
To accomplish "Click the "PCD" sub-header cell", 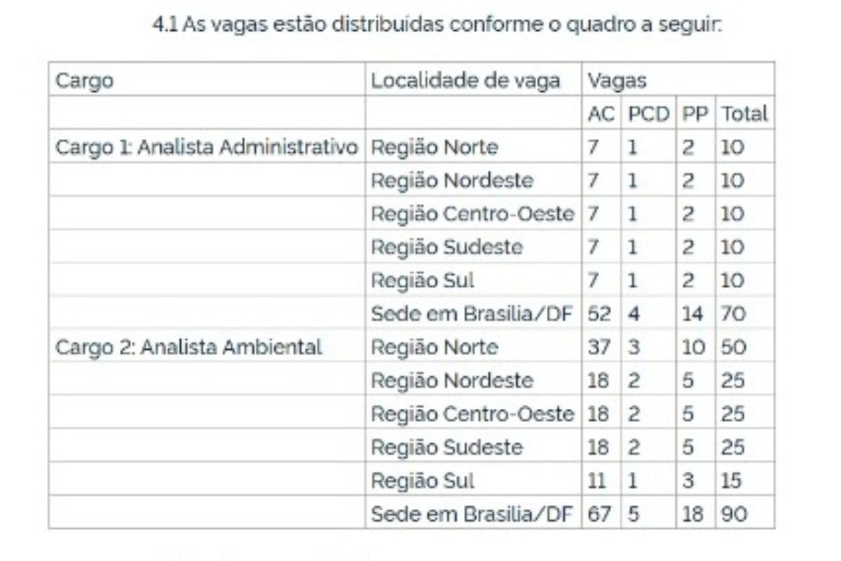I will [x=648, y=114].
